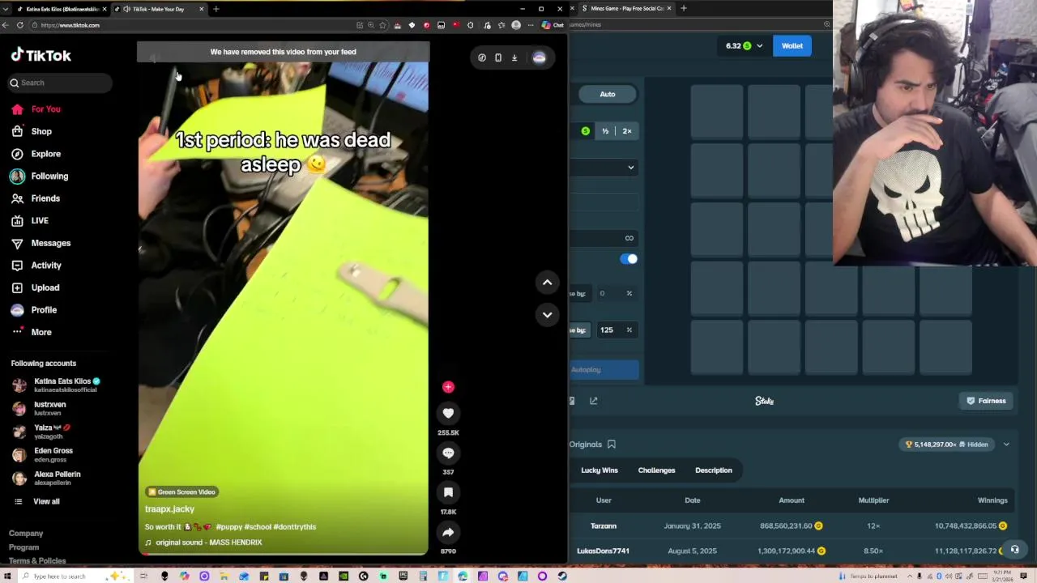Open the pop-out icon below the Mines game
Image resolution: width=1037 pixels, height=583 pixels.
[x=594, y=401]
